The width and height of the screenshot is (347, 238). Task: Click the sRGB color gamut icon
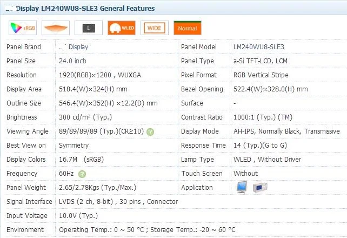coord(23,28)
